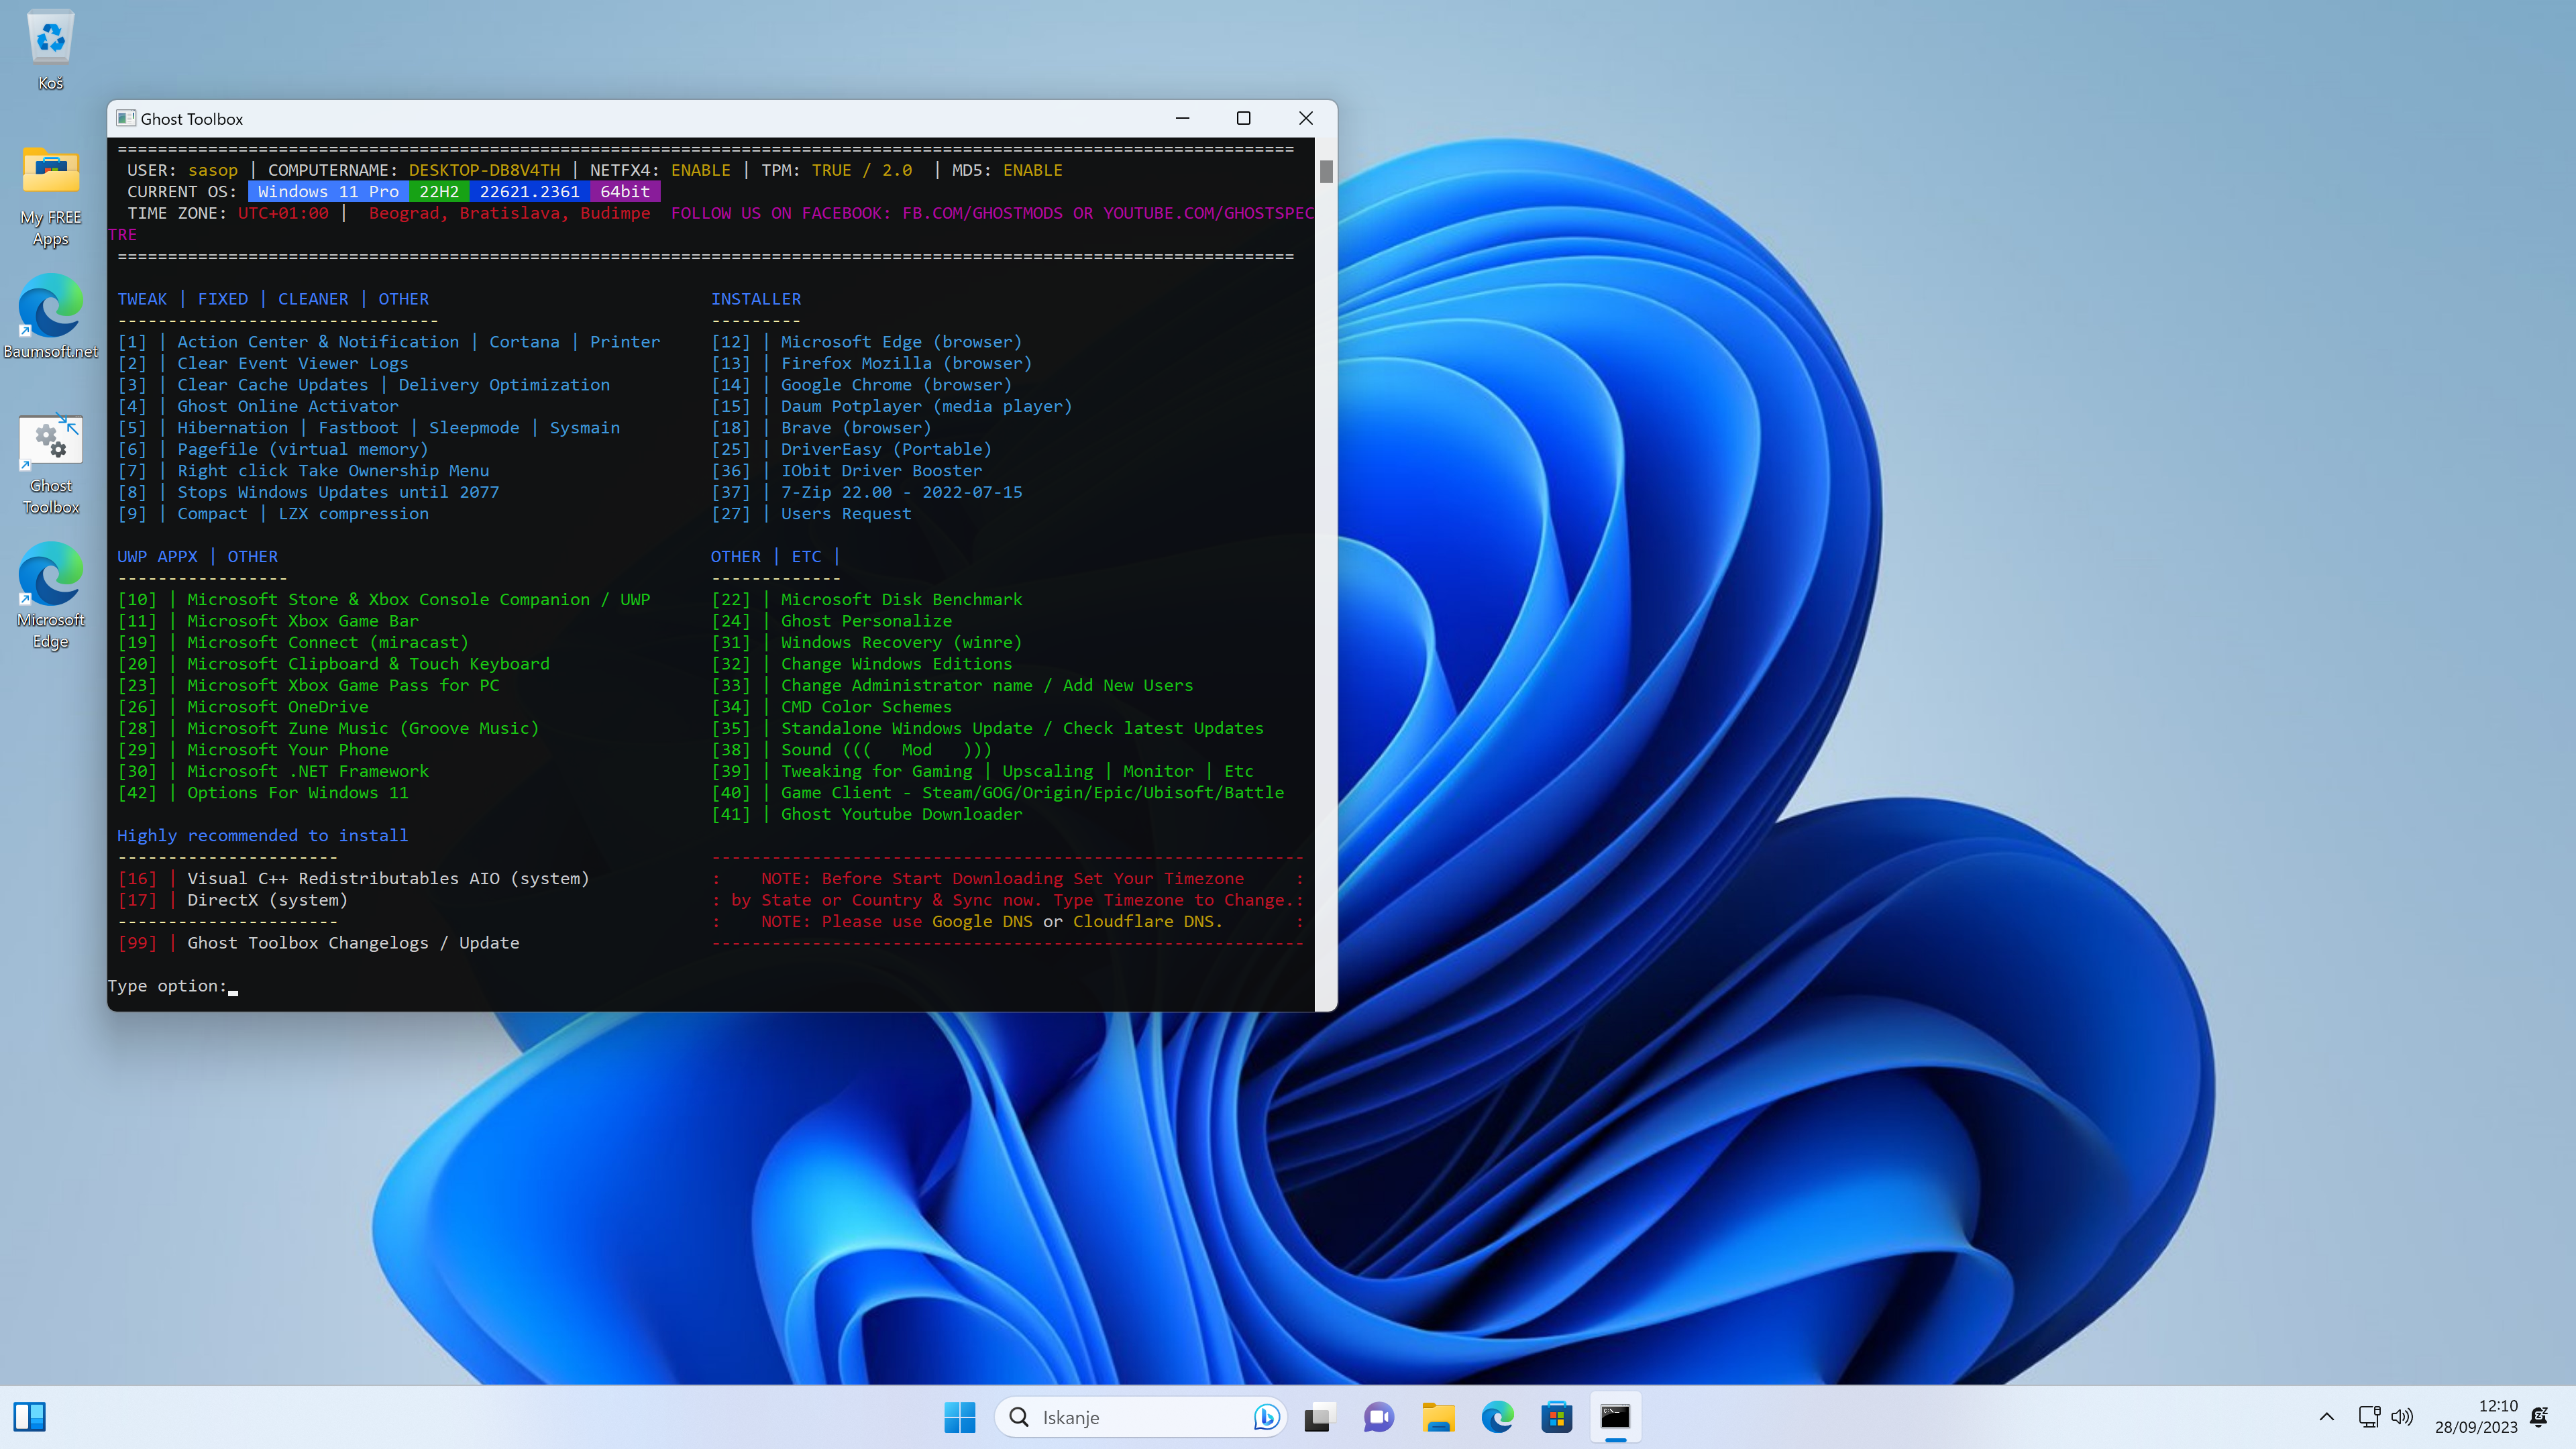The height and width of the screenshot is (1449, 2576).
Task: Select the console window taskbar icon
Action: [x=1615, y=1417]
